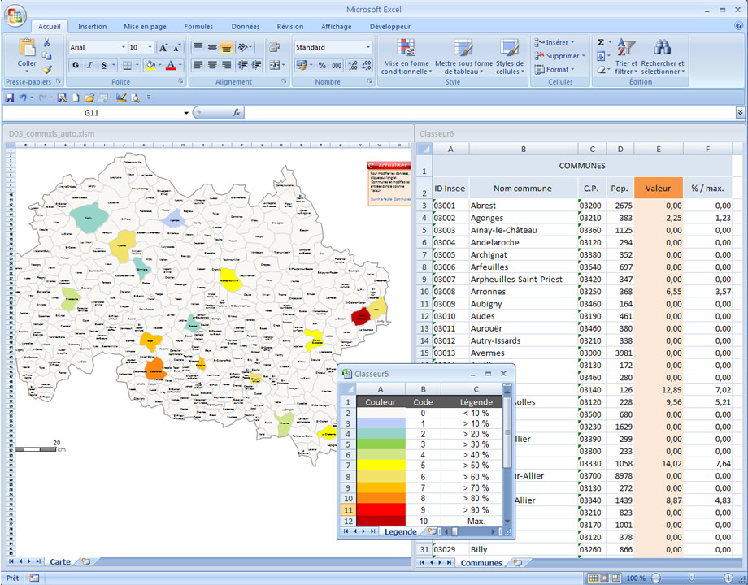Select the Communes sheet tab

point(481,563)
